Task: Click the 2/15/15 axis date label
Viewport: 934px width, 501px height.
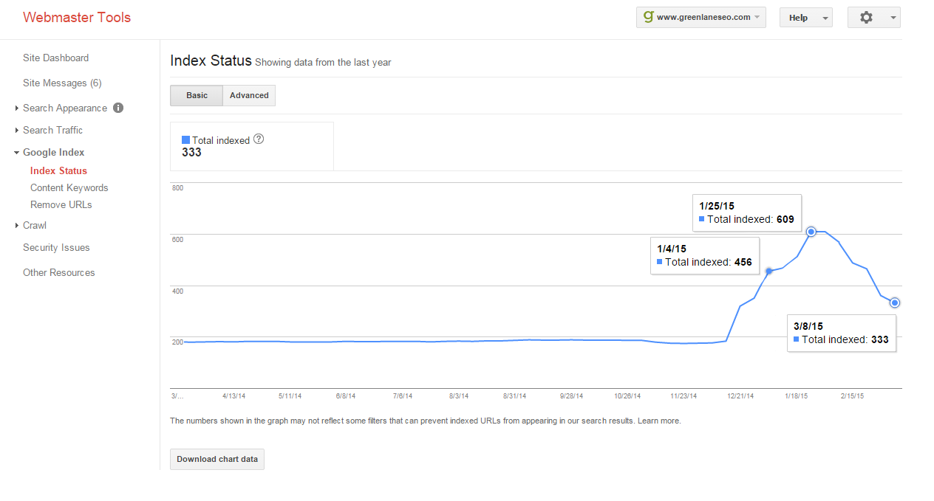Action: click(853, 396)
